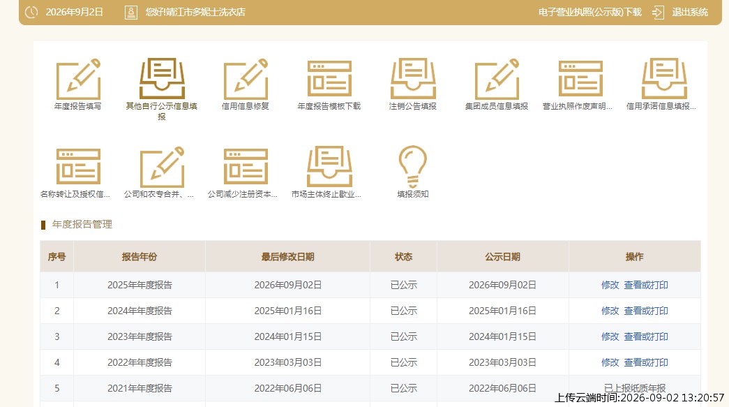Screen dimensions: 729x407
Task: Open 公司和农专合并 icon
Action: point(162,167)
